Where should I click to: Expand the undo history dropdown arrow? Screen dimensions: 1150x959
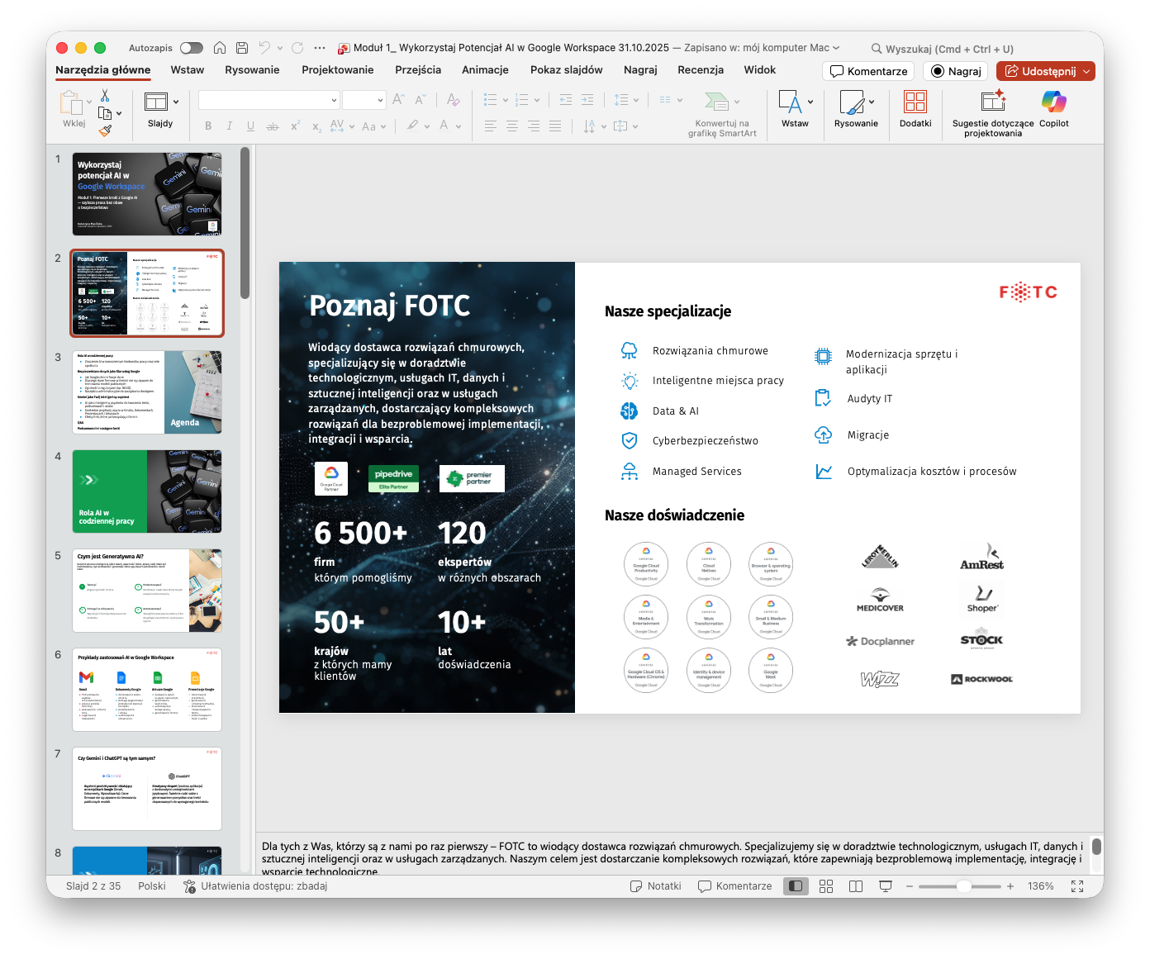280,48
